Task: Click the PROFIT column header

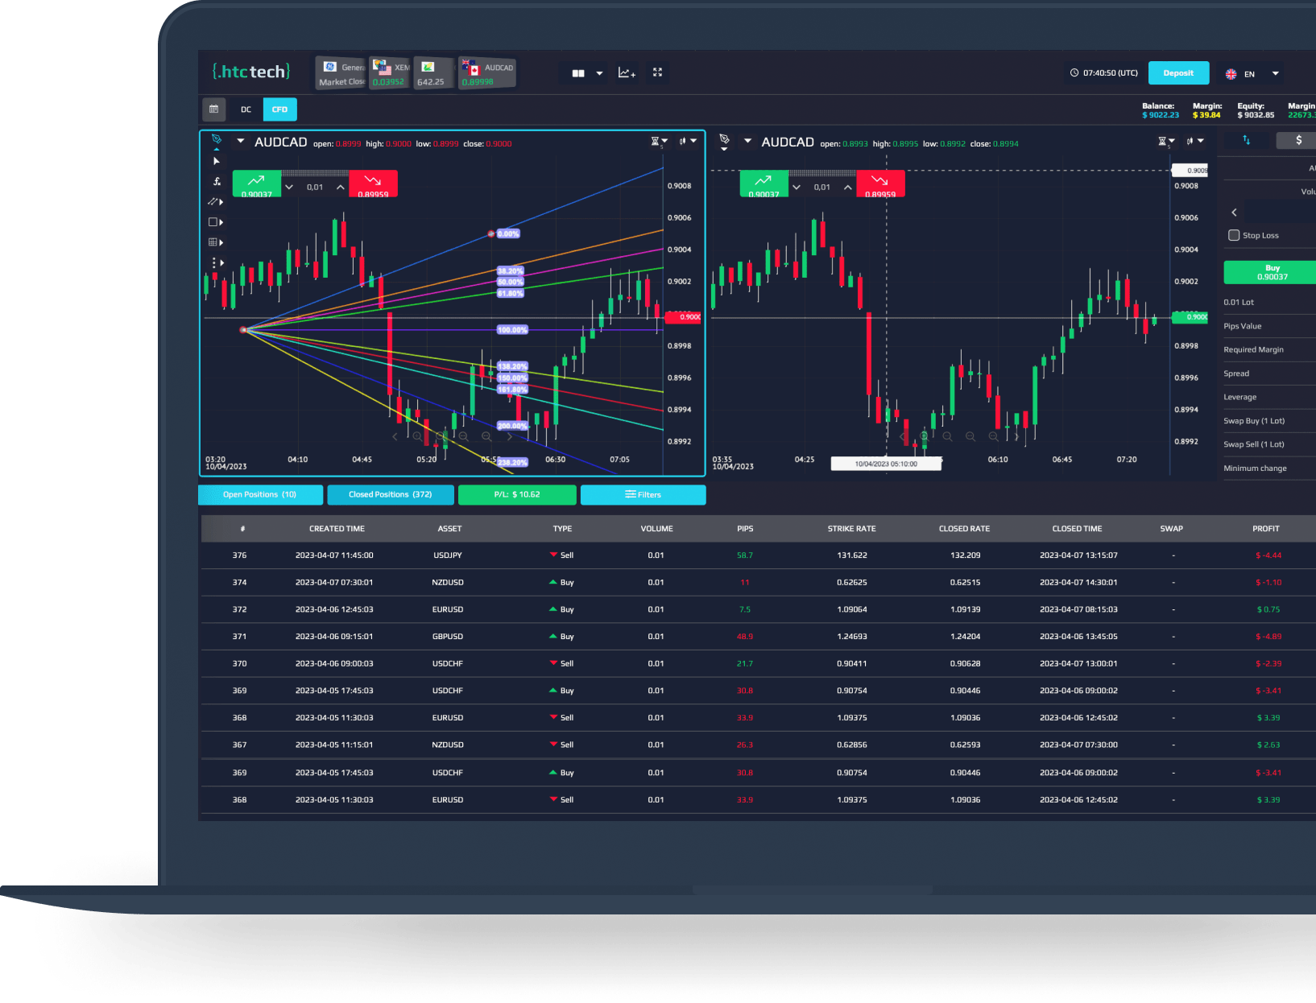Action: click(1265, 529)
